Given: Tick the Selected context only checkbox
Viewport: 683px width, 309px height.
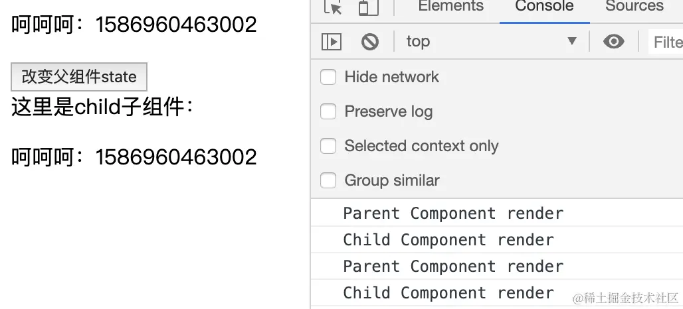Looking at the screenshot, I should (328, 146).
